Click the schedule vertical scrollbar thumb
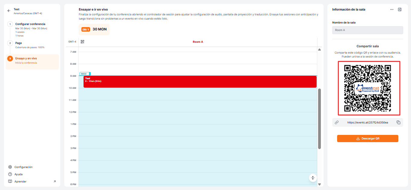 click(319, 119)
